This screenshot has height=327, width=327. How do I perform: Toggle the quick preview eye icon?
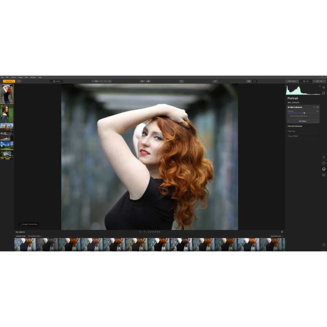tap(142, 81)
